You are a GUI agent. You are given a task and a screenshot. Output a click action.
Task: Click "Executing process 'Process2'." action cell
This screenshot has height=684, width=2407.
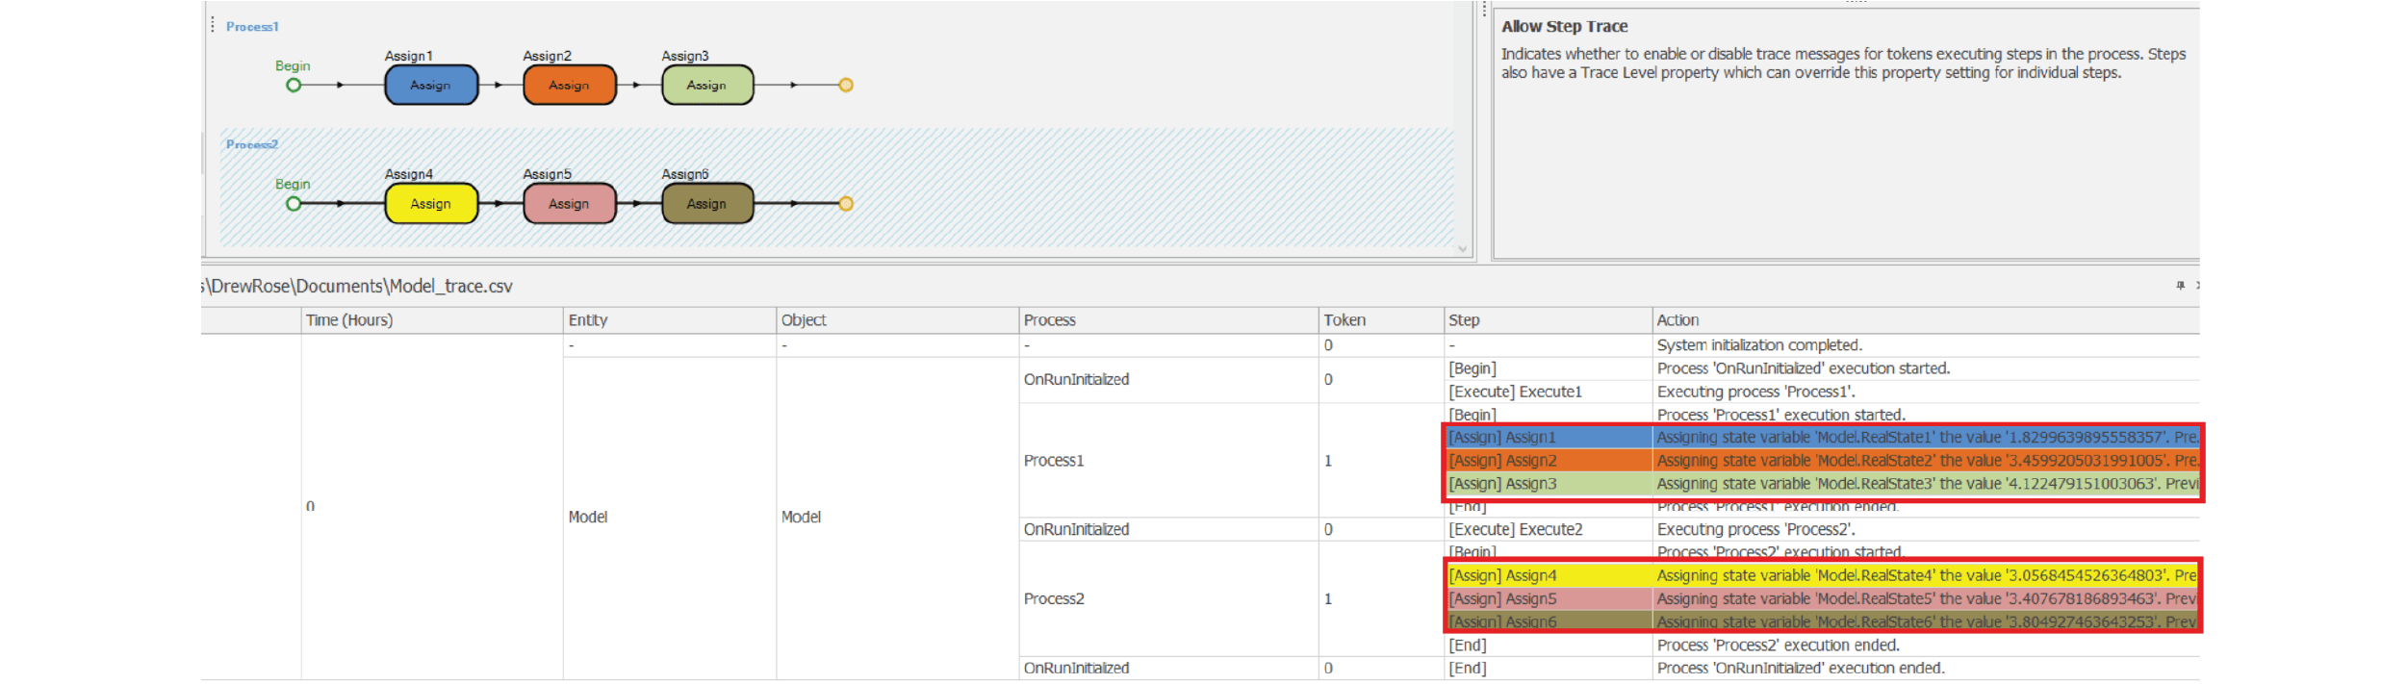point(1926,529)
